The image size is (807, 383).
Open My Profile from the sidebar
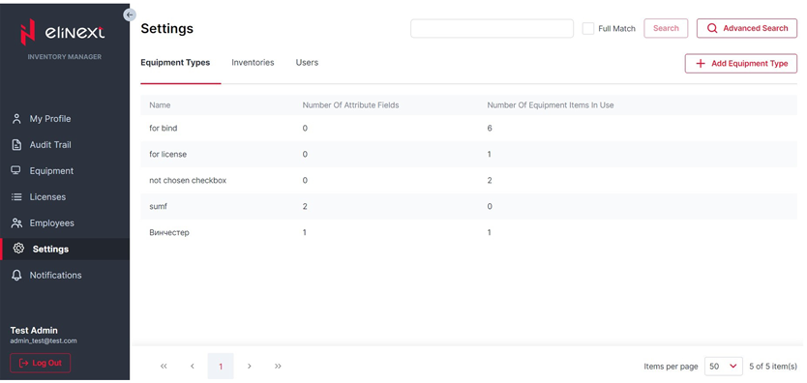pyautogui.click(x=50, y=119)
